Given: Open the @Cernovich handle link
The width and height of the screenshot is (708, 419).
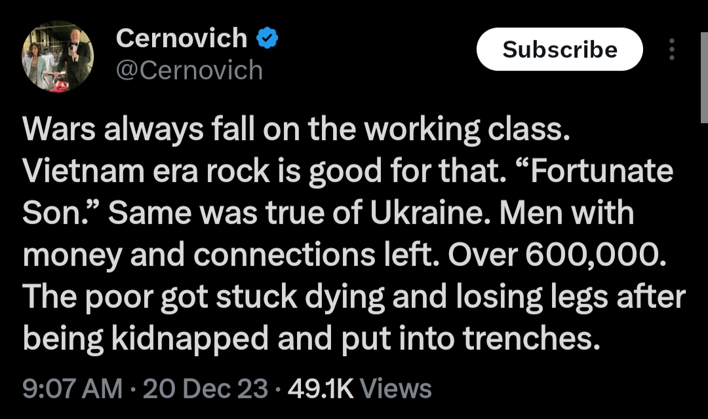Looking at the screenshot, I should point(189,70).
